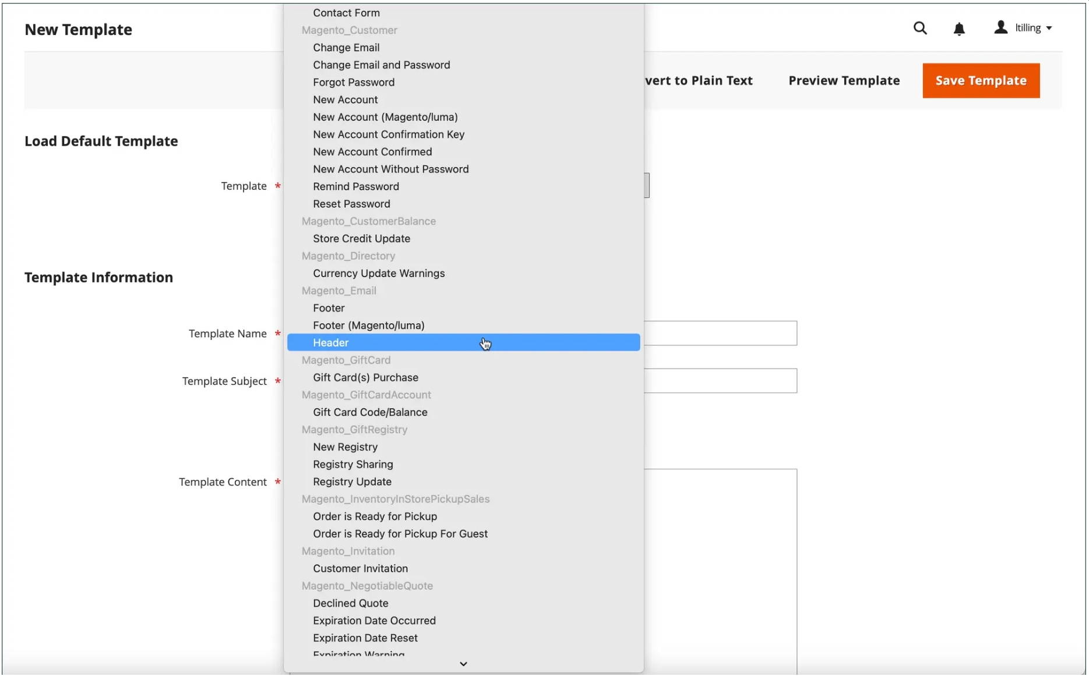This screenshot has height=676, width=1089.
Task: Click the Magento_GiftCard group label
Action: coord(346,360)
